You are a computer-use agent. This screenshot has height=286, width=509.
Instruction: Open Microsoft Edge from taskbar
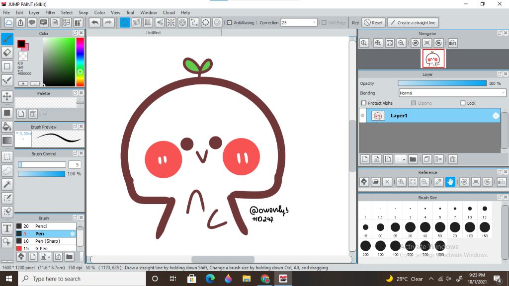(210, 279)
